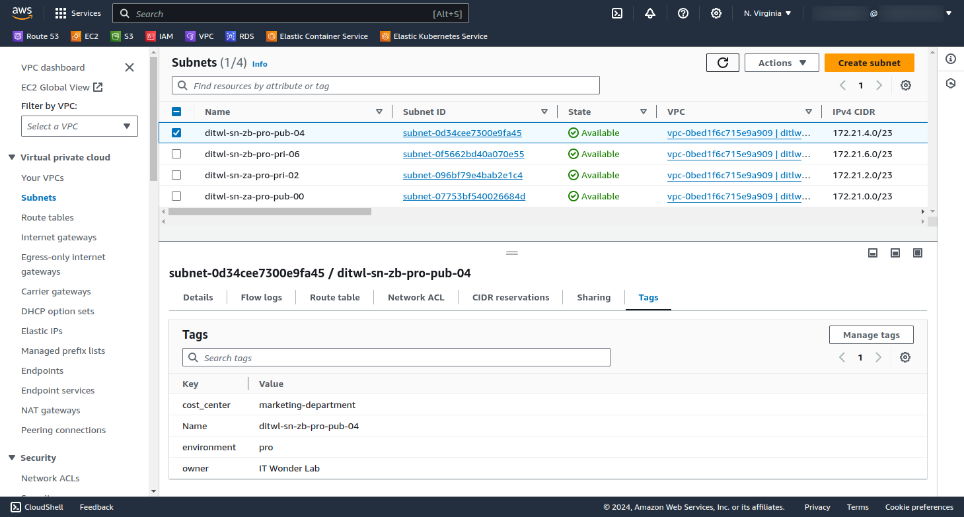The image size is (964, 517).
Task: Click the notifications bell icon
Action: pyautogui.click(x=650, y=13)
